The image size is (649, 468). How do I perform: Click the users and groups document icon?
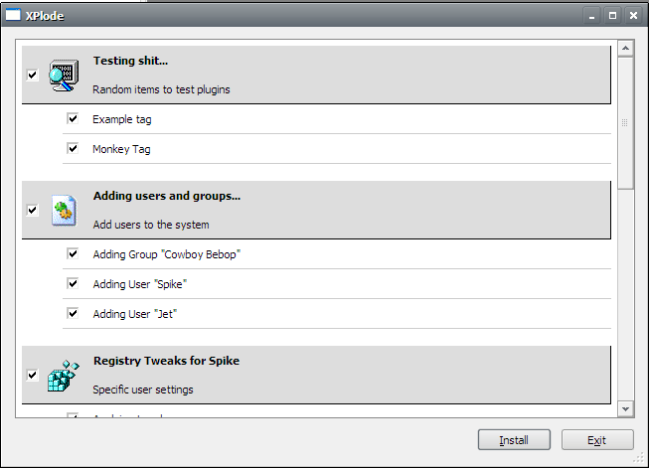point(64,211)
